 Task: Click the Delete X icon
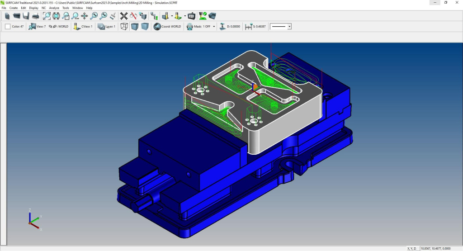tap(124, 16)
